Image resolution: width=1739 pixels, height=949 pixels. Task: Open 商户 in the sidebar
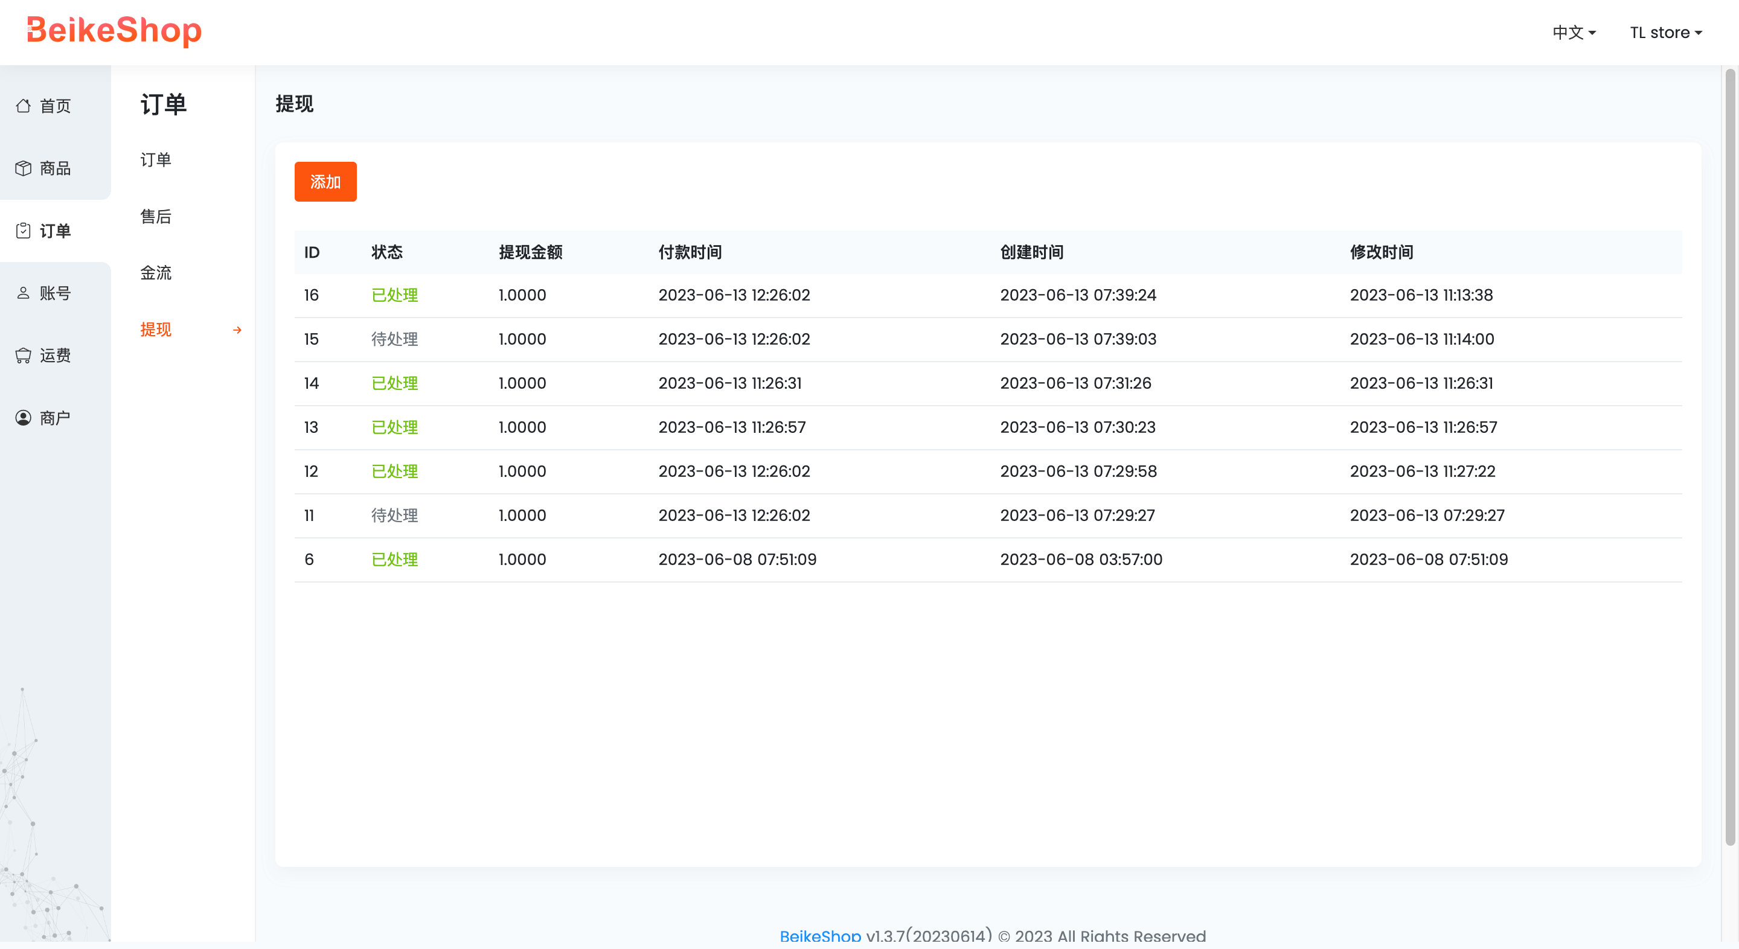point(56,418)
